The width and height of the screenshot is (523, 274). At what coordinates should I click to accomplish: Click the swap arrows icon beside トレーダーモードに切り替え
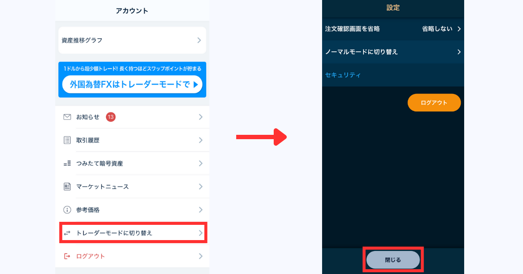point(67,233)
